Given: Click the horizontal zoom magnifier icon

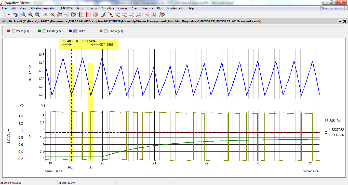Looking at the screenshot, I should pos(31,15).
